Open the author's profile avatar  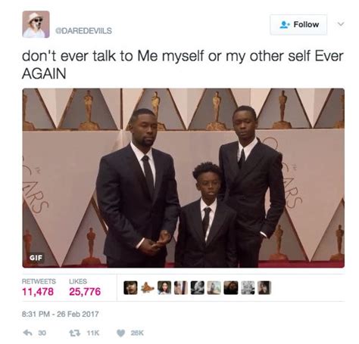tap(36, 24)
